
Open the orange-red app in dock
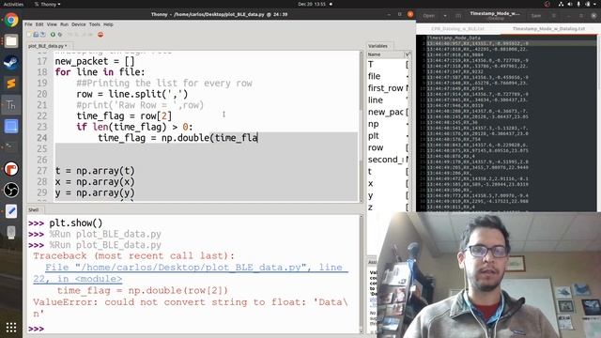pyautogui.click(x=11, y=169)
